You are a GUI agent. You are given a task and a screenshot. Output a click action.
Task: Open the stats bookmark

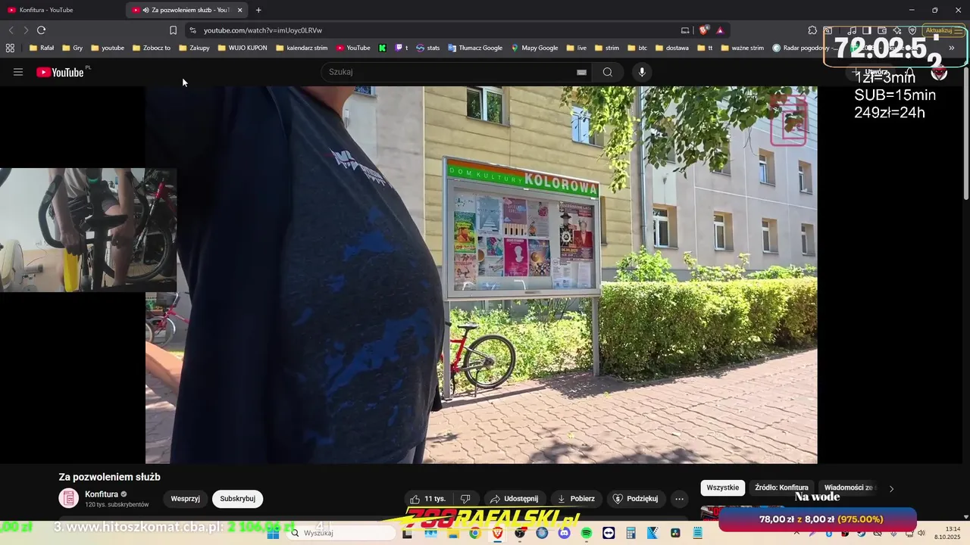coord(427,48)
